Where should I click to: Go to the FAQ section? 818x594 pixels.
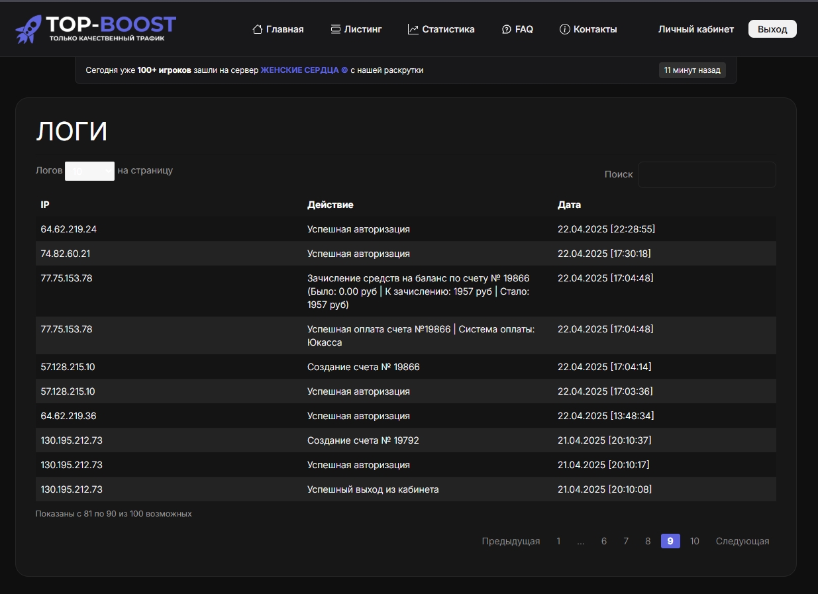tap(523, 28)
